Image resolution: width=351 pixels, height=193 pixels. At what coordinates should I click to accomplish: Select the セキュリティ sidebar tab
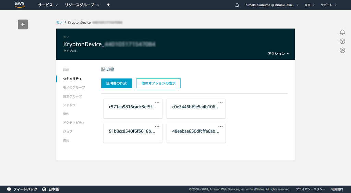pos(72,79)
